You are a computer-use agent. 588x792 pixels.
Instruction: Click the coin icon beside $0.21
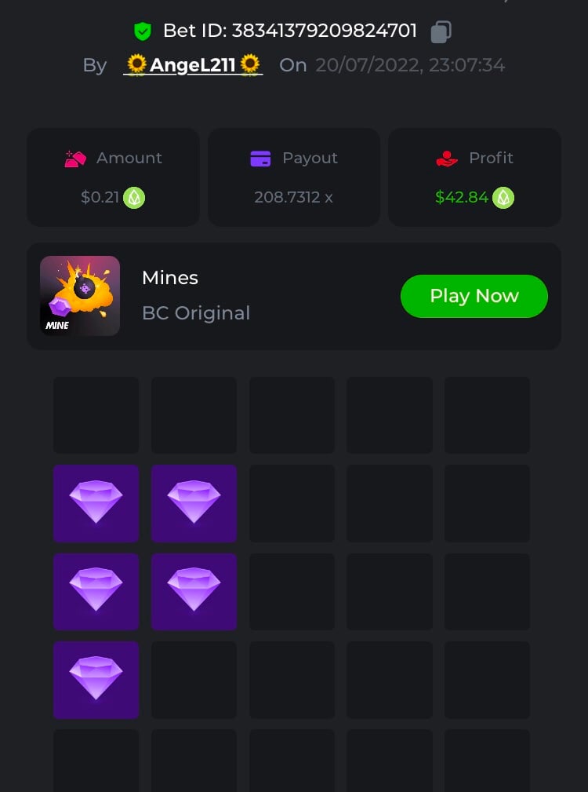pyautogui.click(x=134, y=198)
